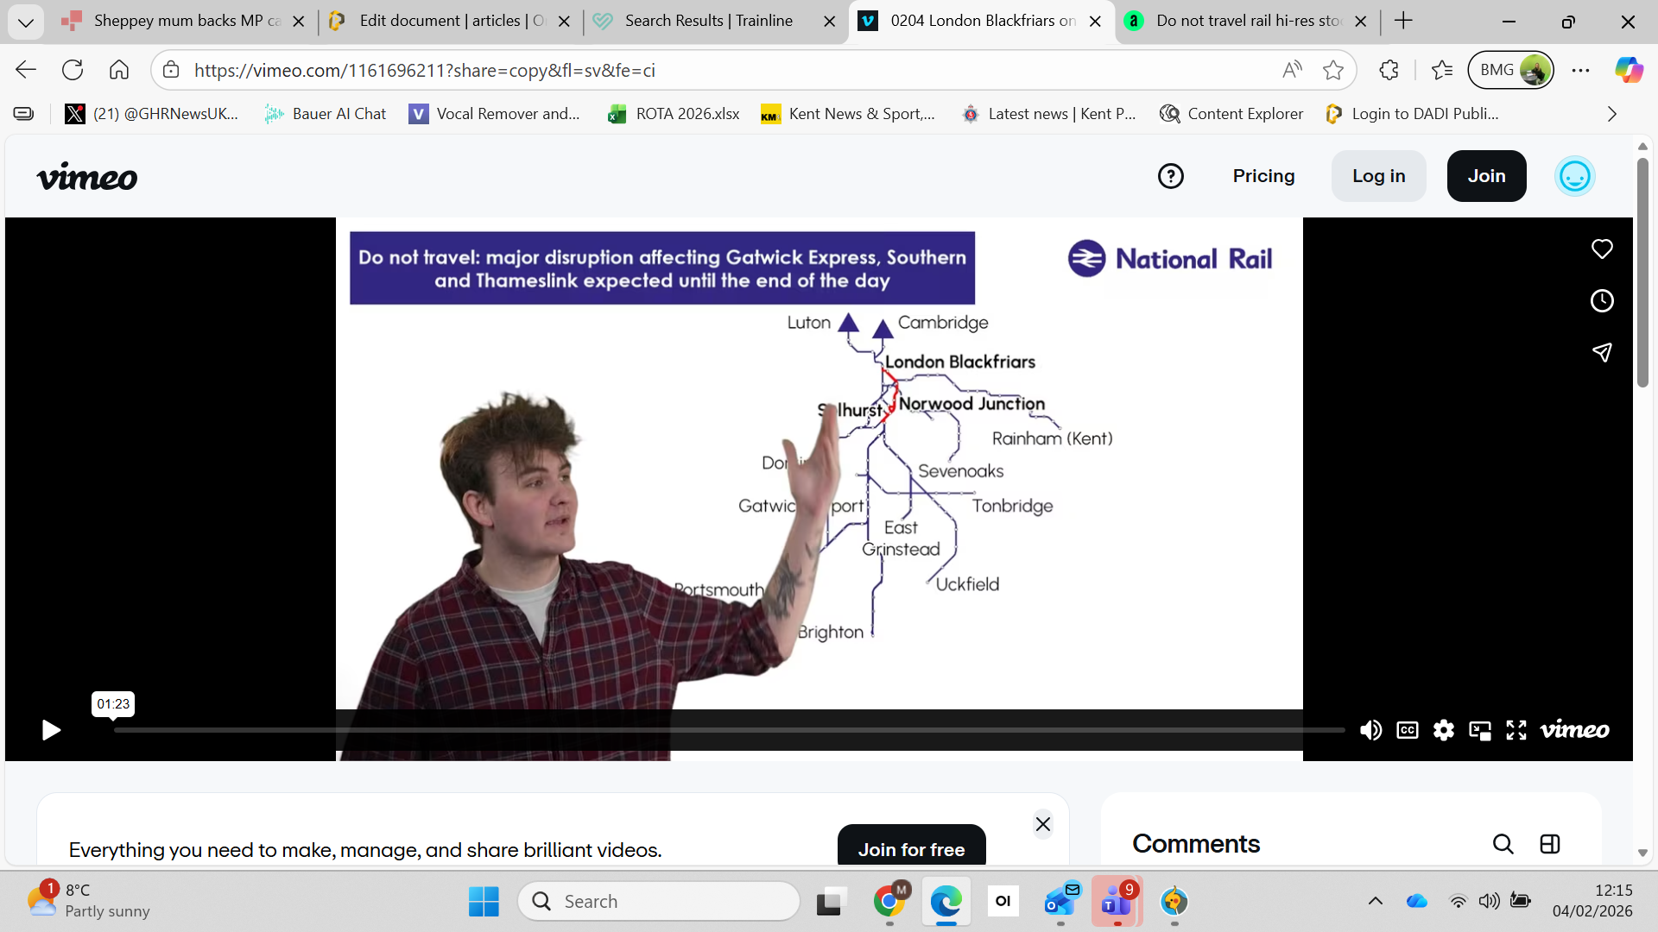Open video settings gear icon
This screenshot has height=932, width=1658.
pyautogui.click(x=1444, y=730)
